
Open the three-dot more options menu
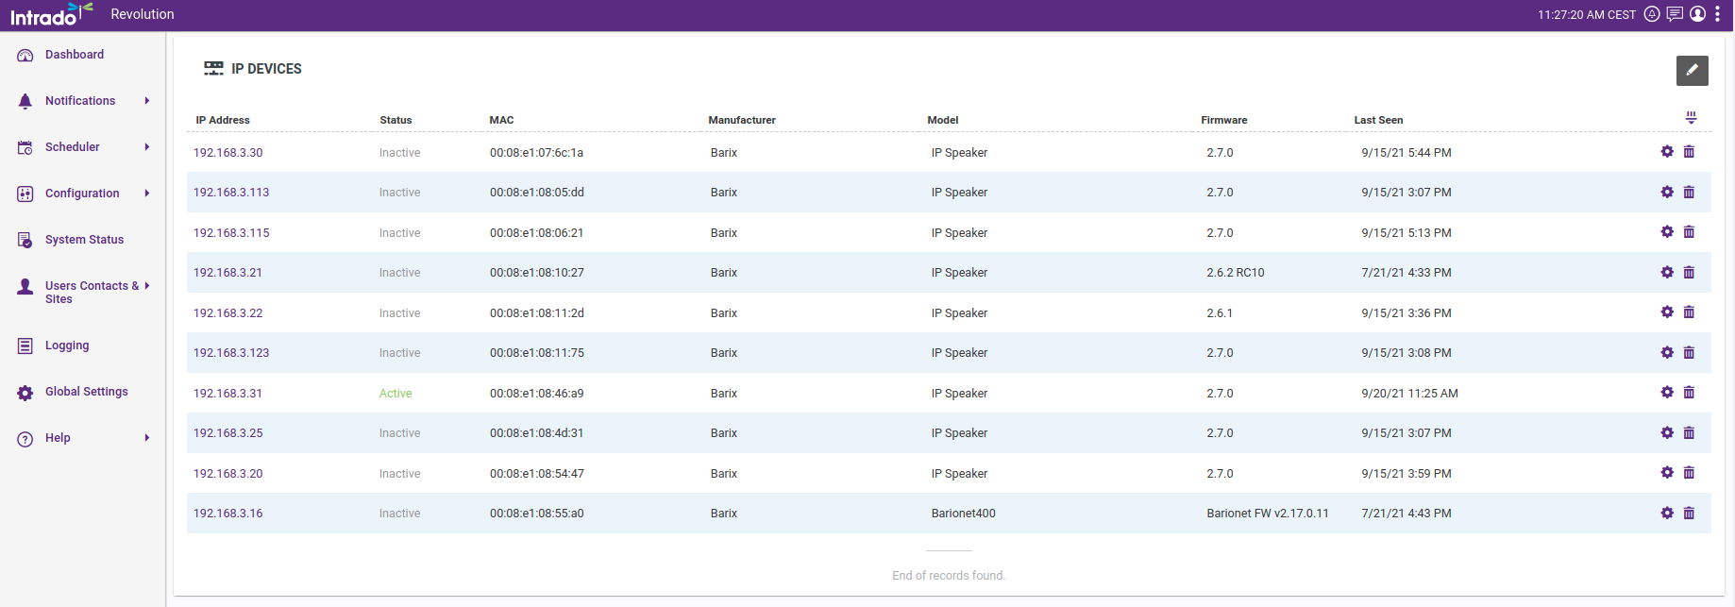pos(1717,14)
